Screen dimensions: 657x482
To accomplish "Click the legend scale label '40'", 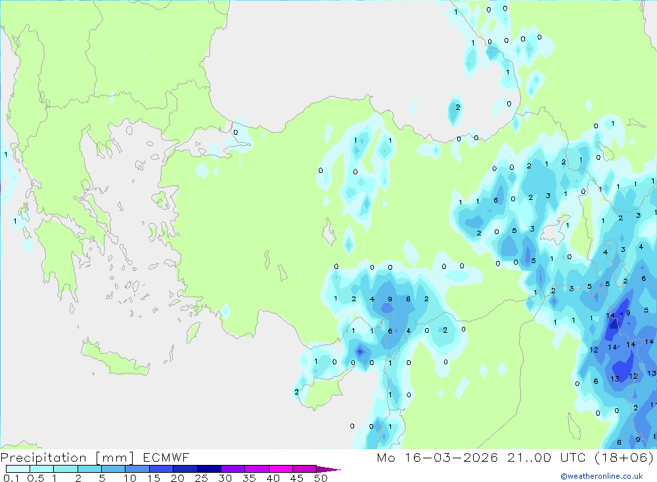I will [x=273, y=478].
